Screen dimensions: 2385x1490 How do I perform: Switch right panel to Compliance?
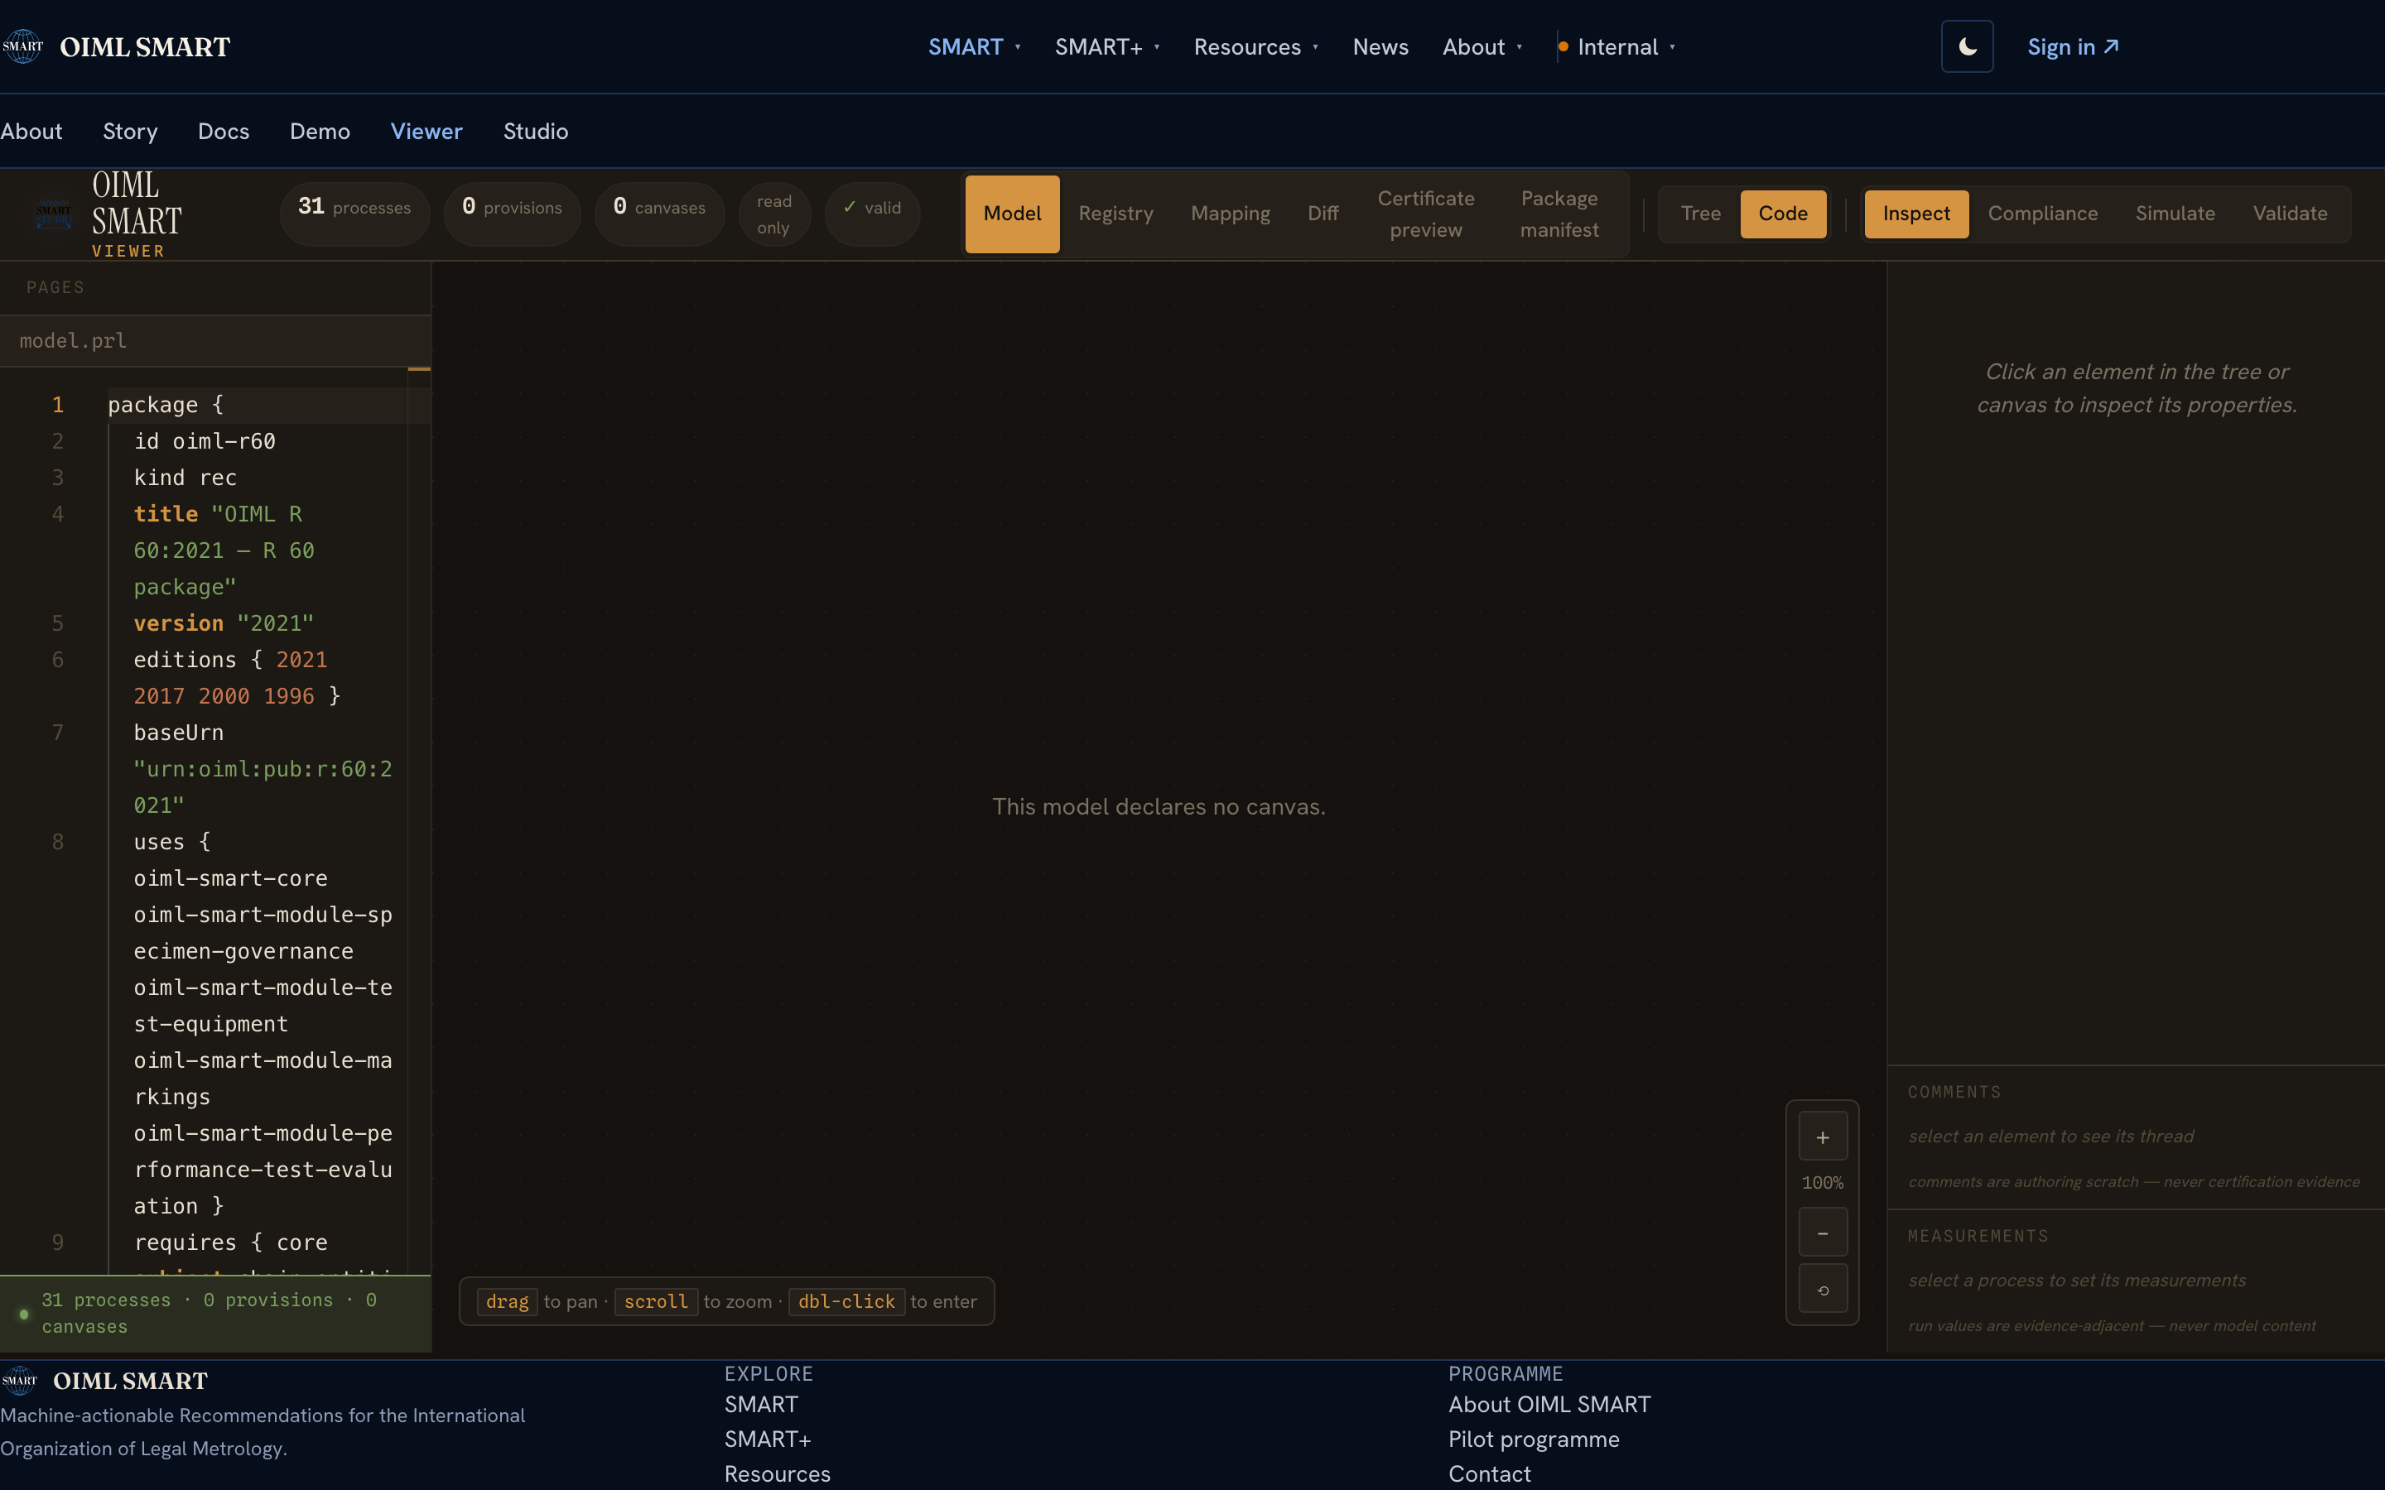pos(2042,214)
